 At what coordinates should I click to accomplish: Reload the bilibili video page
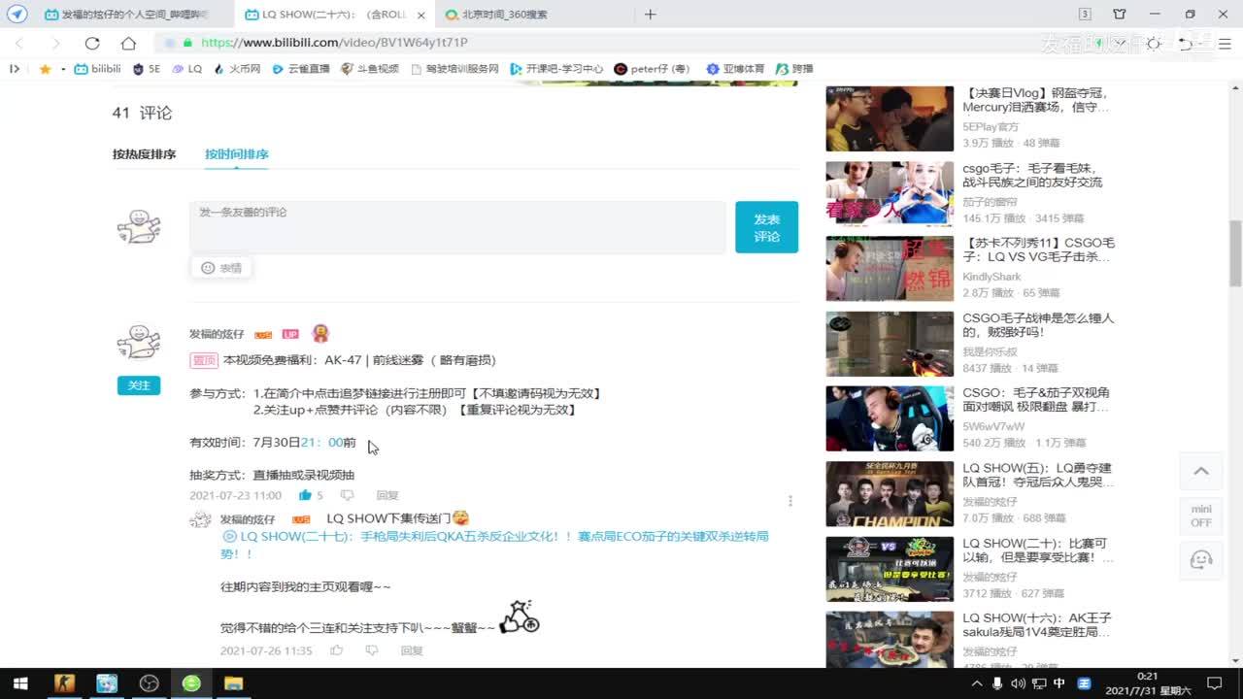[x=92, y=43]
